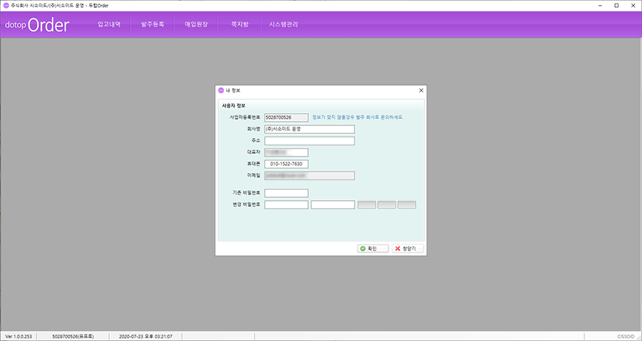The image size is (642, 341).
Task: Minimize the 두탑Order window
Action: pos(596,5)
